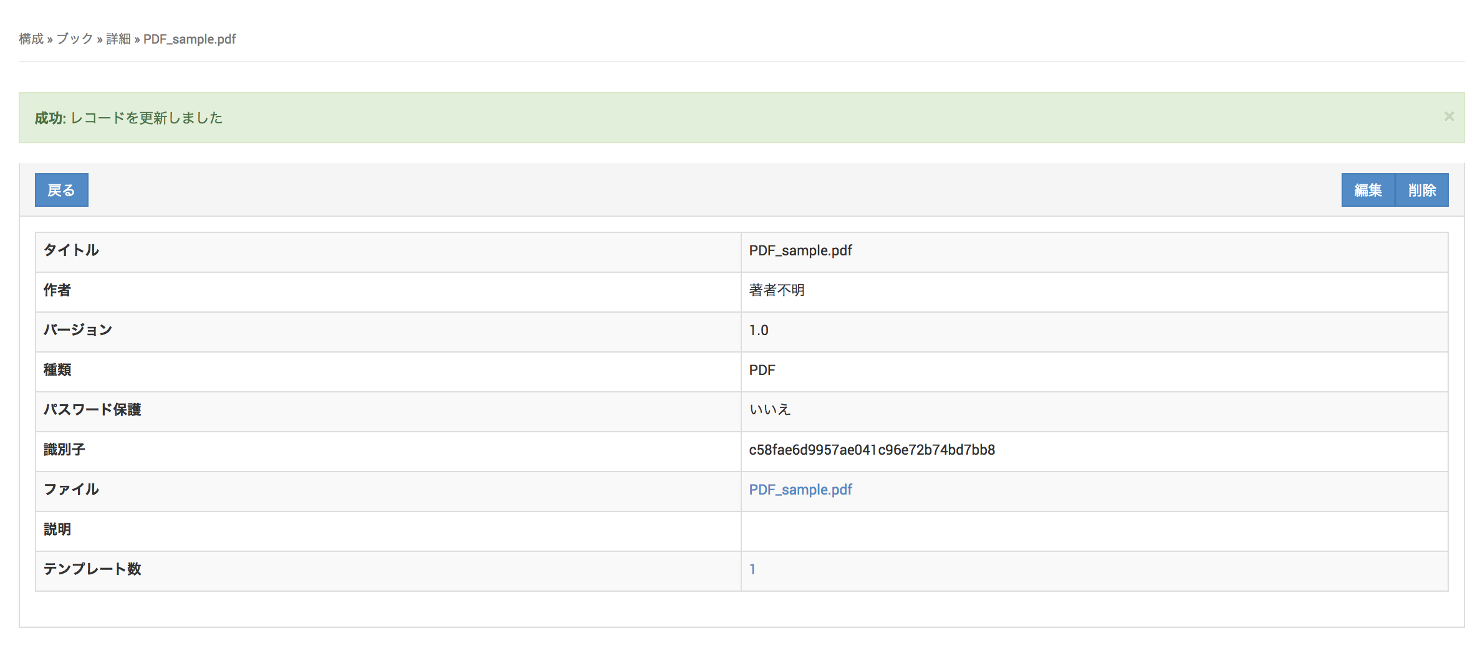This screenshot has width=1480, height=664.
Task: Click the author value 著者不明
Action: 777,290
